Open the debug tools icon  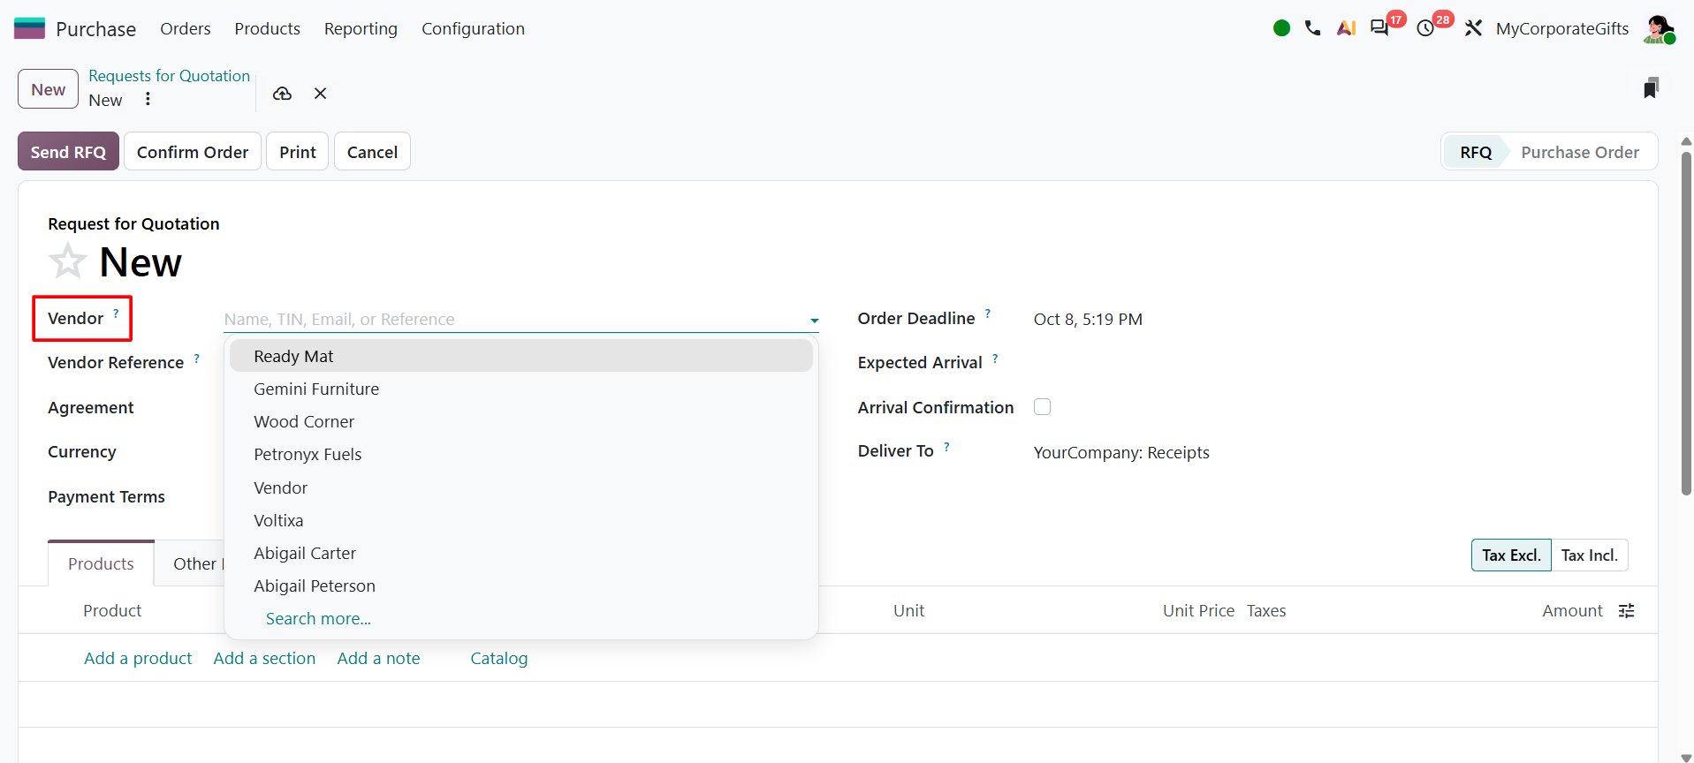point(1473,28)
